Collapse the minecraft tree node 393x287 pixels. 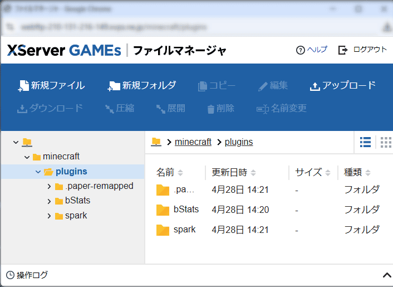(x=27, y=157)
